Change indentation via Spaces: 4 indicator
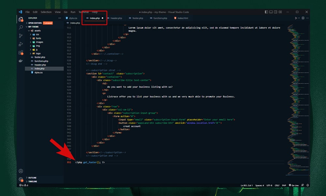 coord(260,185)
